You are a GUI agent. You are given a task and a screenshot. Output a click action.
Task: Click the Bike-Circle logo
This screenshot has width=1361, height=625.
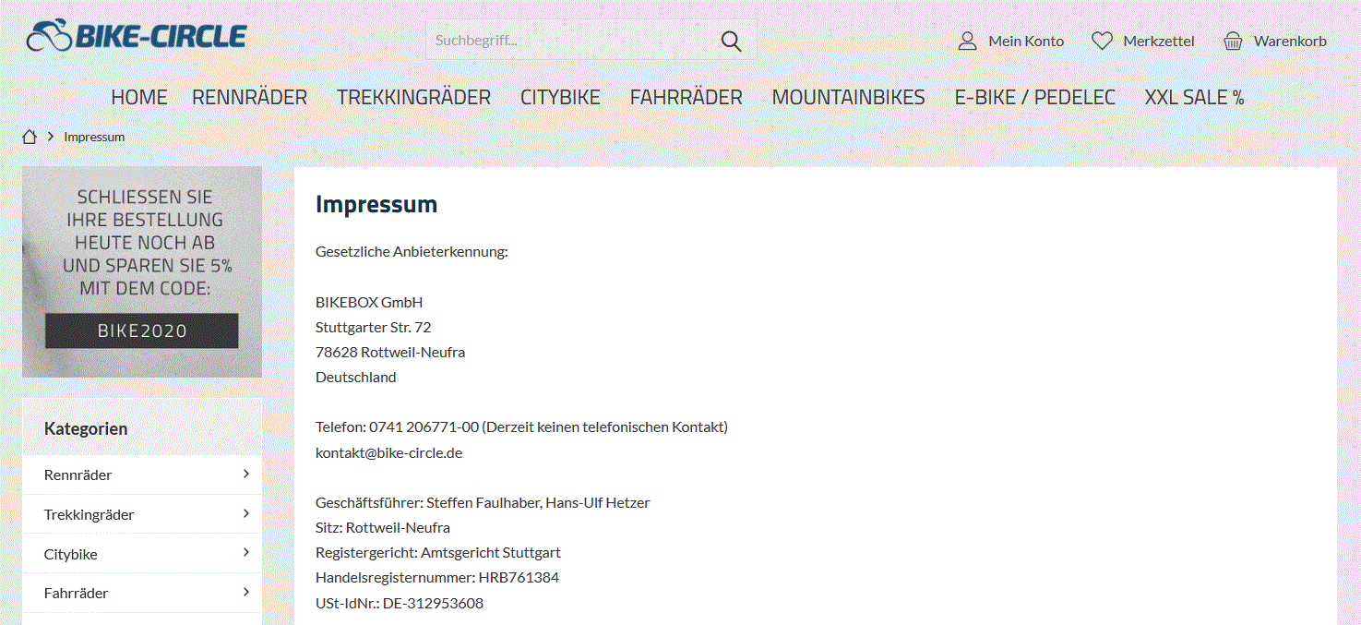tap(137, 37)
